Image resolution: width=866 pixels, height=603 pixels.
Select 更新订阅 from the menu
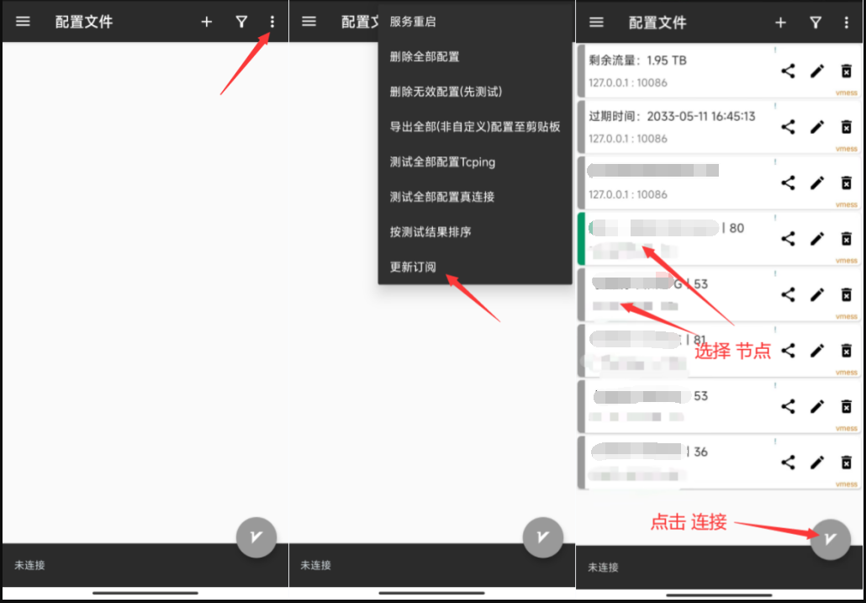click(413, 267)
